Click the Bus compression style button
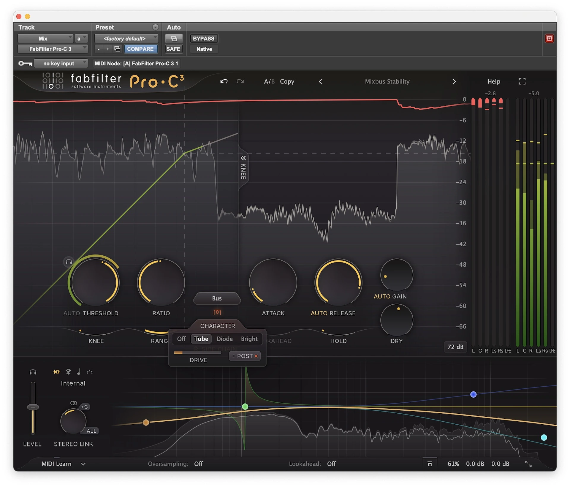Screen dimensions: 570x487 217,298
